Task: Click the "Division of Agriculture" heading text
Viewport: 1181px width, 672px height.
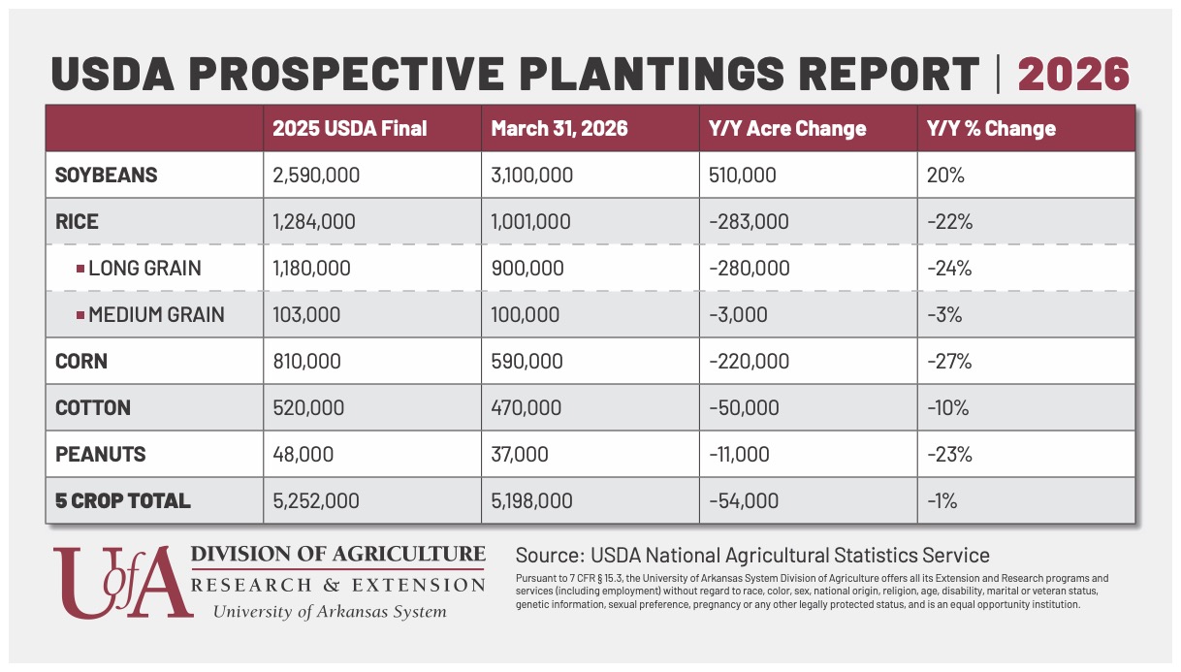Action: click(x=337, y=554)
